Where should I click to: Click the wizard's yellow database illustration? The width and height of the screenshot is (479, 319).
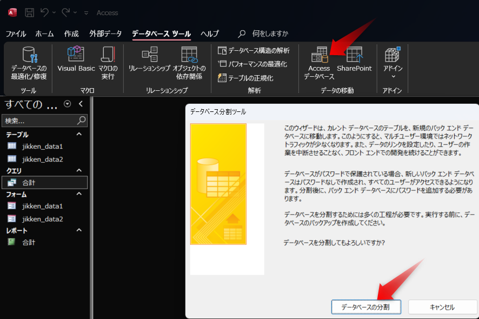coord(218,184)
